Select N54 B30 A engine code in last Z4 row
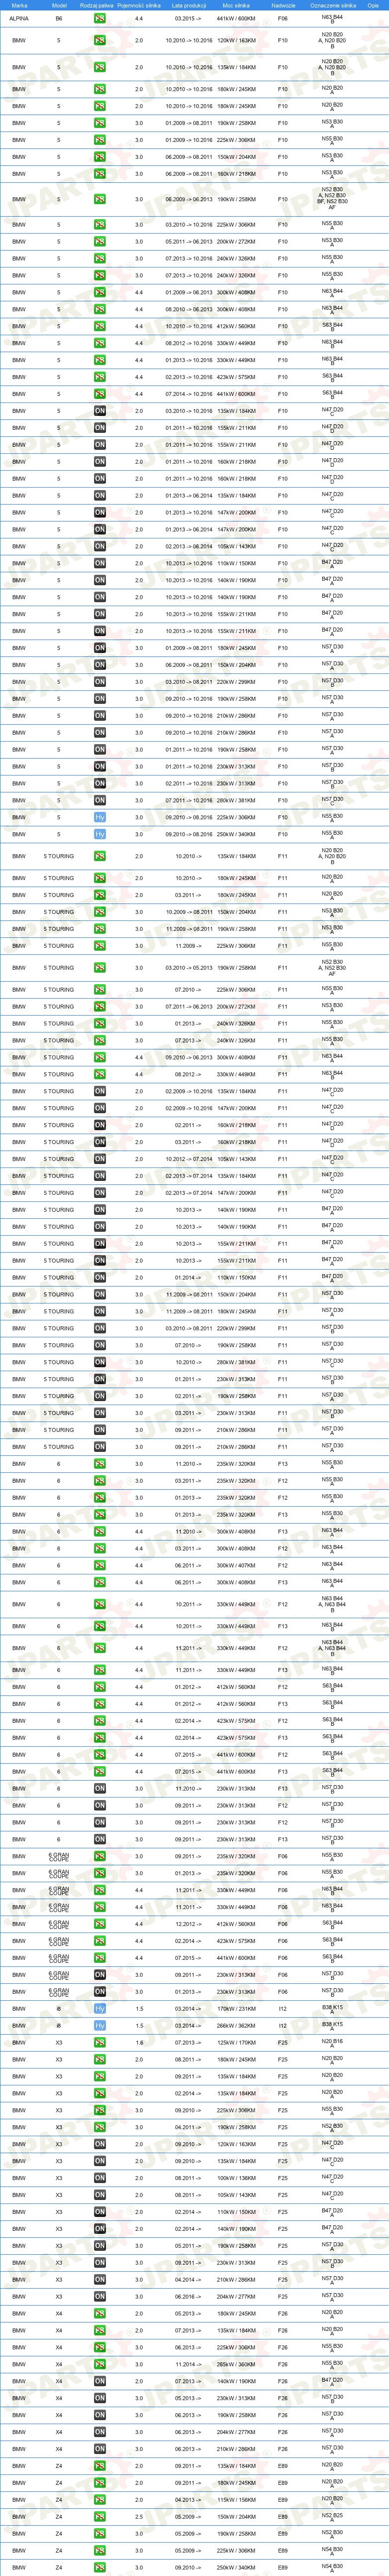 point(332,2568)
